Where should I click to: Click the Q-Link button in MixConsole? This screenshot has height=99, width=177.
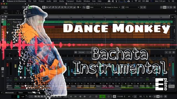click(82, 52)
